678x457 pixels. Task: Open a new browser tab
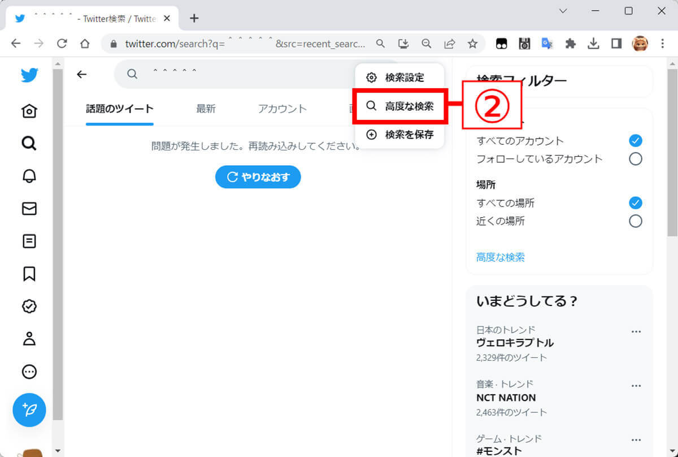pos(194,18)
